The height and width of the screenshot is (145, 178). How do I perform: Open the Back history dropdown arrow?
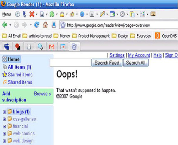point(10,25)
